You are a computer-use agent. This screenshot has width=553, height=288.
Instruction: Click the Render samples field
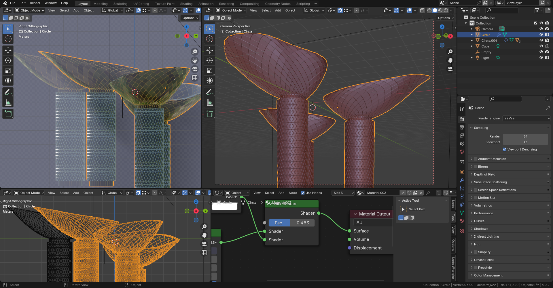pyautogui.click(x=525, y=136)
